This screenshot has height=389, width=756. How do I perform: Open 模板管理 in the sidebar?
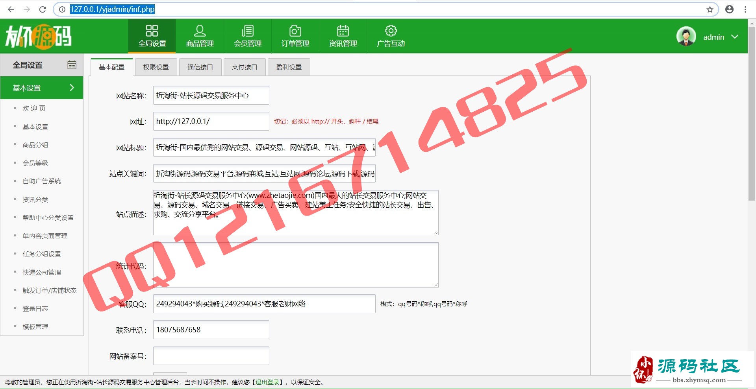[35, 326]
